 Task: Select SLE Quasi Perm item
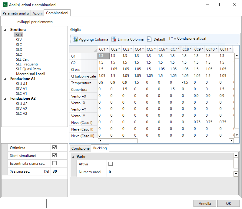[28, 69]
